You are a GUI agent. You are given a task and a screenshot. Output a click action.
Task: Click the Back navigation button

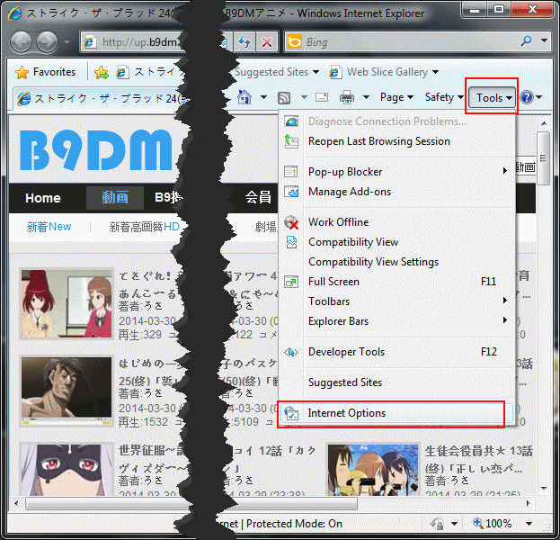coord(21,42)
